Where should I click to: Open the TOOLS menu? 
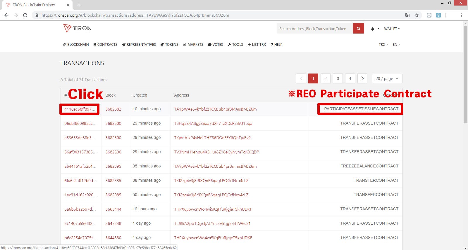pyautogui.click(x=235, y=45)
